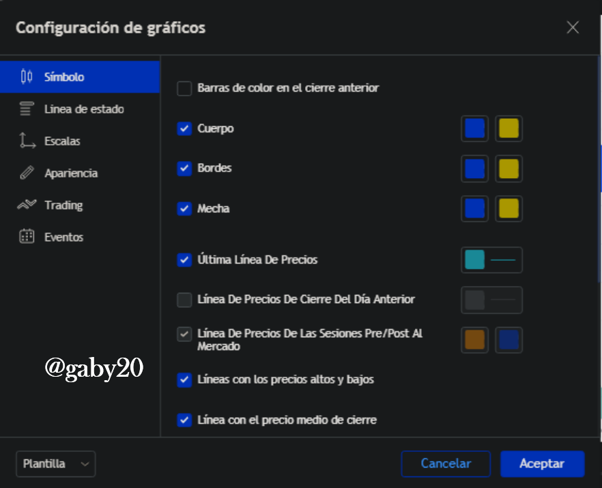
Task: Toggle Última Línea De Precios checkbox
Action: pos(184,260)
